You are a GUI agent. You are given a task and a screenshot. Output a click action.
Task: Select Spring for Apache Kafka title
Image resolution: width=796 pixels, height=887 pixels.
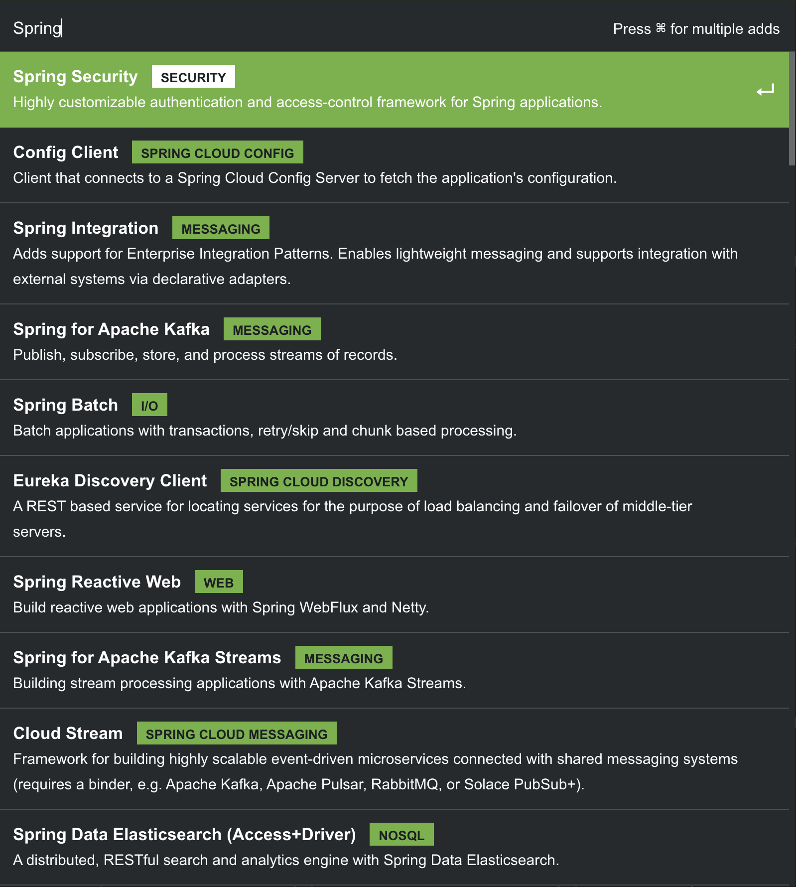click(111, 329)
